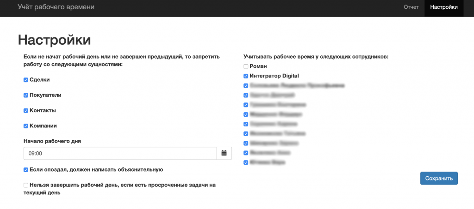Viewport: 474px width, 209px height.
Task: Click the Учёт рабочего времени brand link
Action: pyautogui.click(x=56, y=7)
